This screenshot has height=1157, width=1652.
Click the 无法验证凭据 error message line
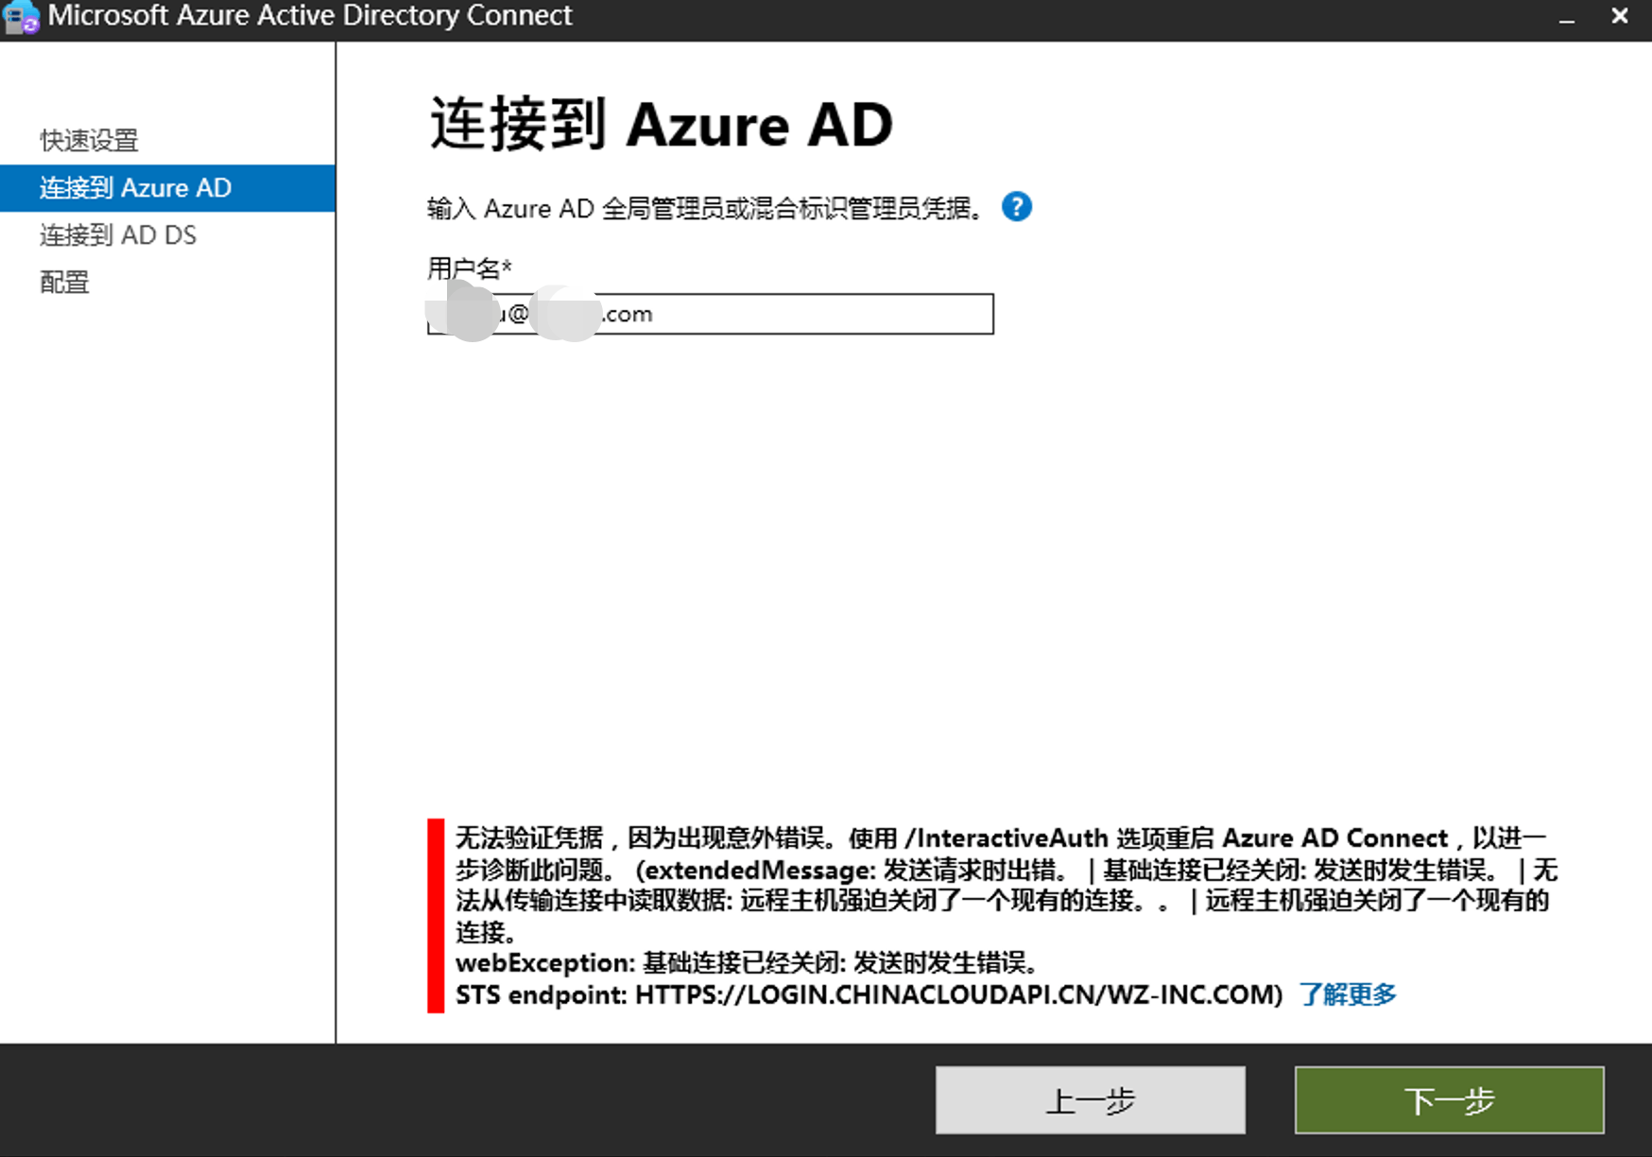coord(1001,838)
